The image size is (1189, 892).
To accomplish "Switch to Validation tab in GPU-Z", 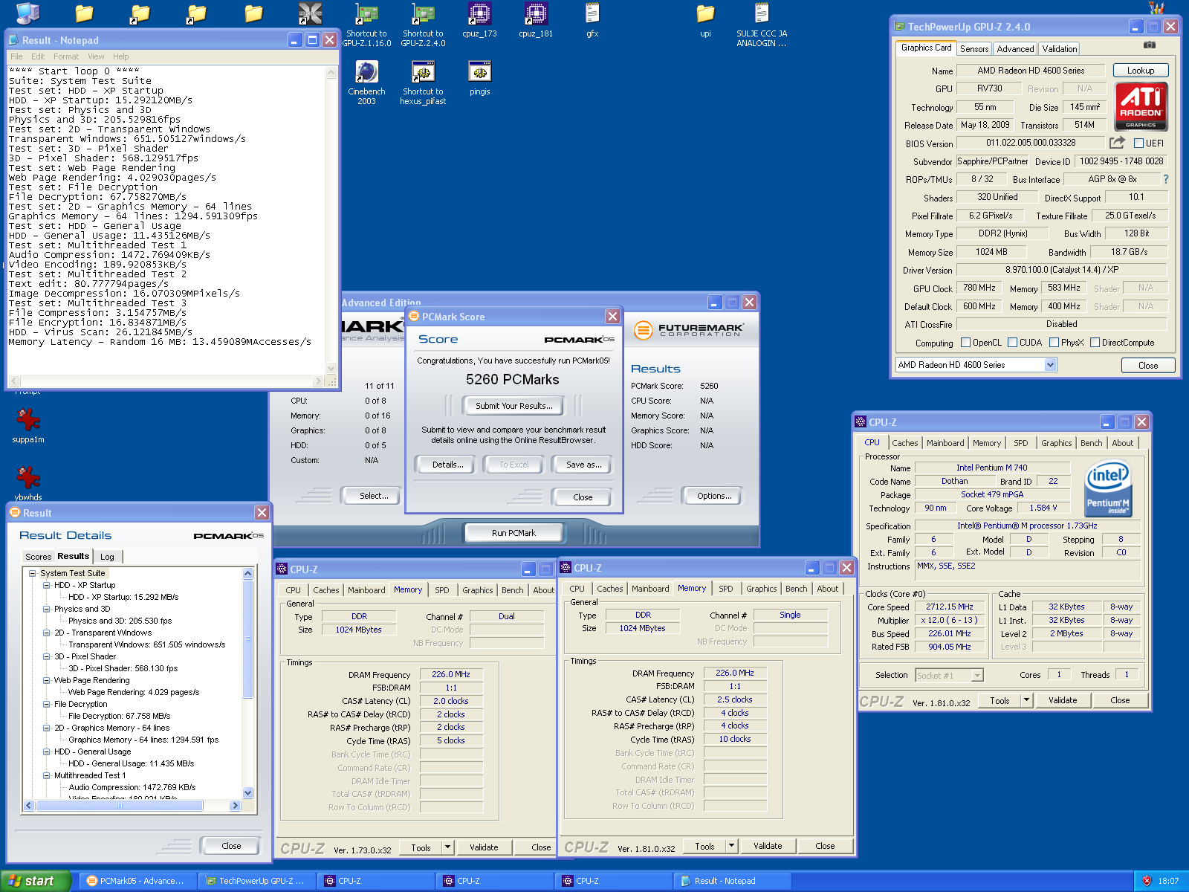I will click(1059, 49).
